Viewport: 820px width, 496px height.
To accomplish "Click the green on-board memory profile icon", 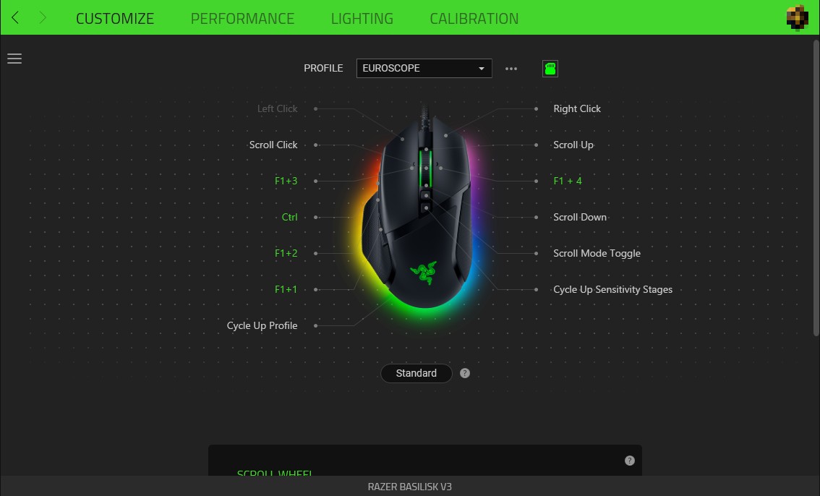I will pyautogui.click(x=550, y=69).
